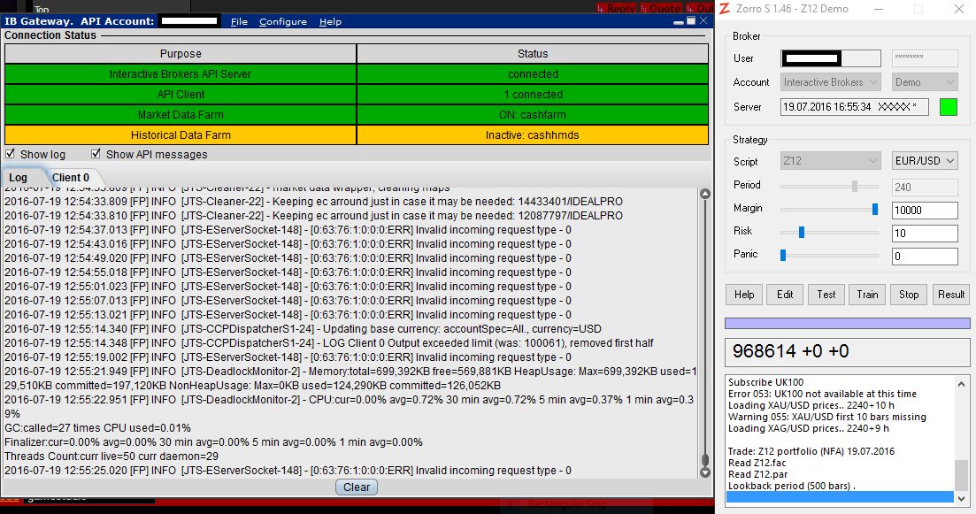Click the Train button in Zorro
The image size is (976, 514).
point(868,295)
